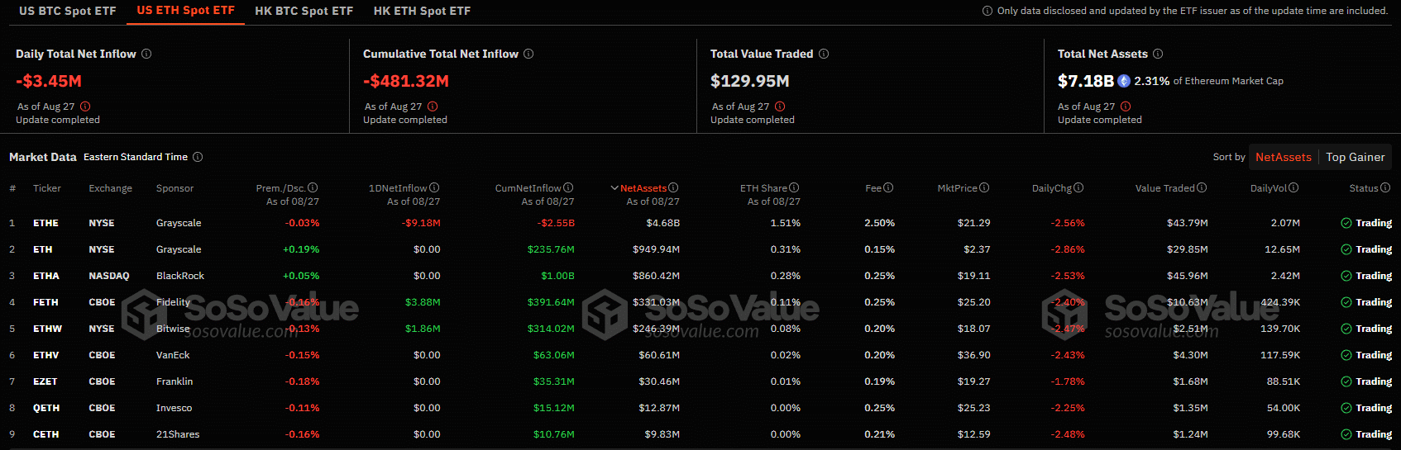The width and height of the screenshot is (1401, 450).
Task: Click the NASDAQ exchange cell
Action: [109, 276]
